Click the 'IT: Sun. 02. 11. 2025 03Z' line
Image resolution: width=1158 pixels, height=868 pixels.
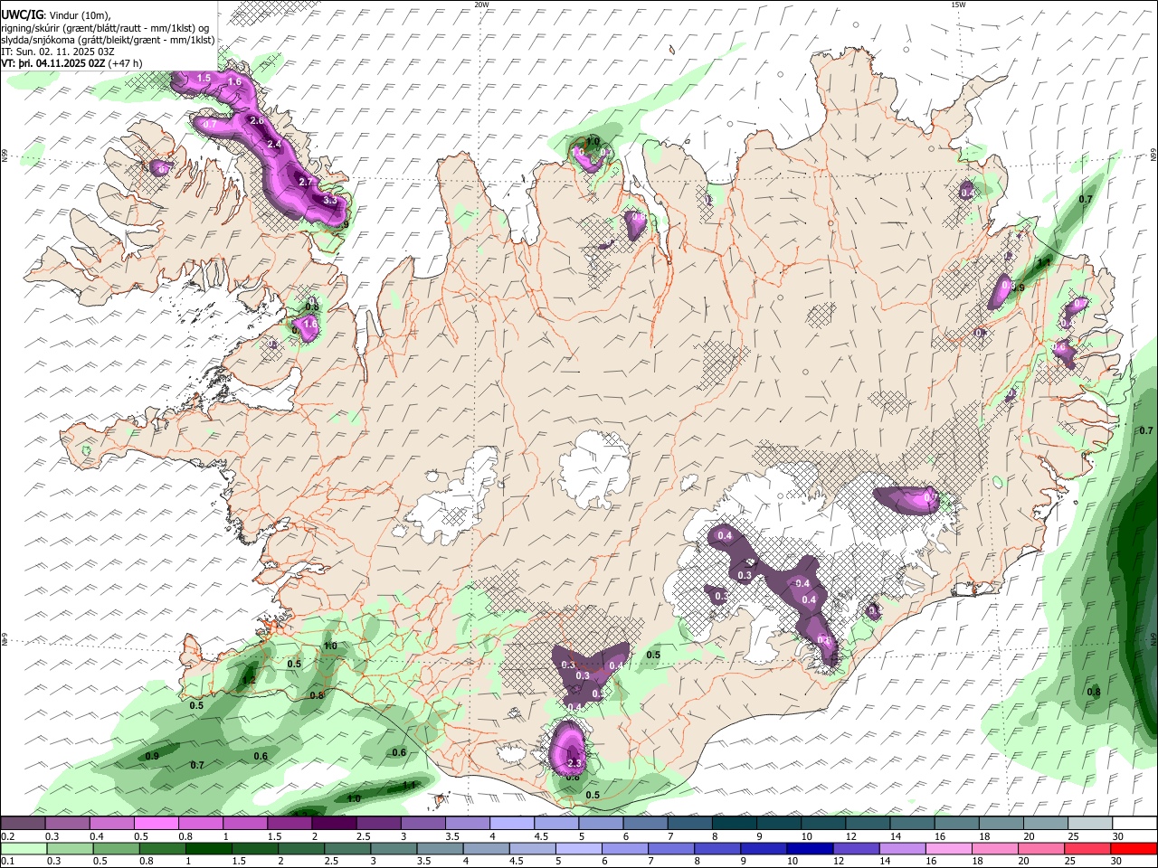coord(57,52)
